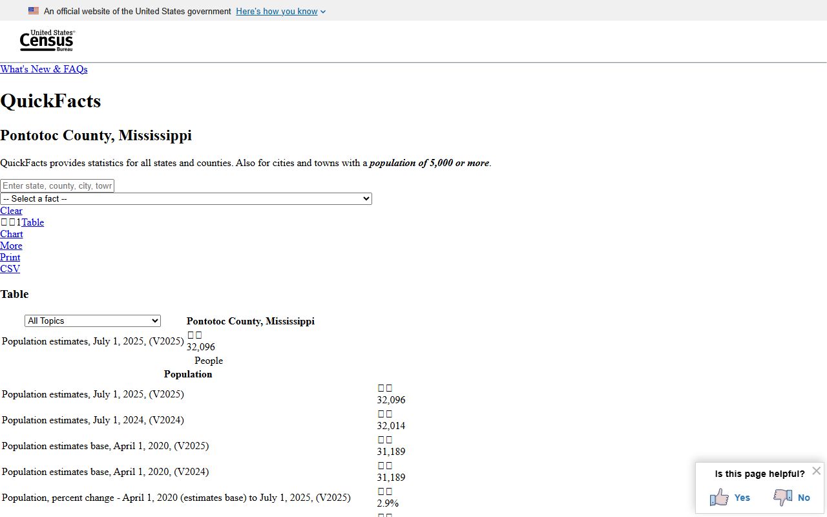
Task: Switch to the Table view link
Action: pyautogui.click(x=33, y=222)
